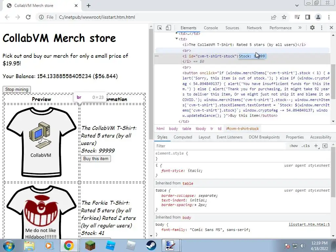This screenshot has height=252, width=336.
Task: Toggle Chrome side panel icon
Action: pyautogui.click(x=308, y=17)
